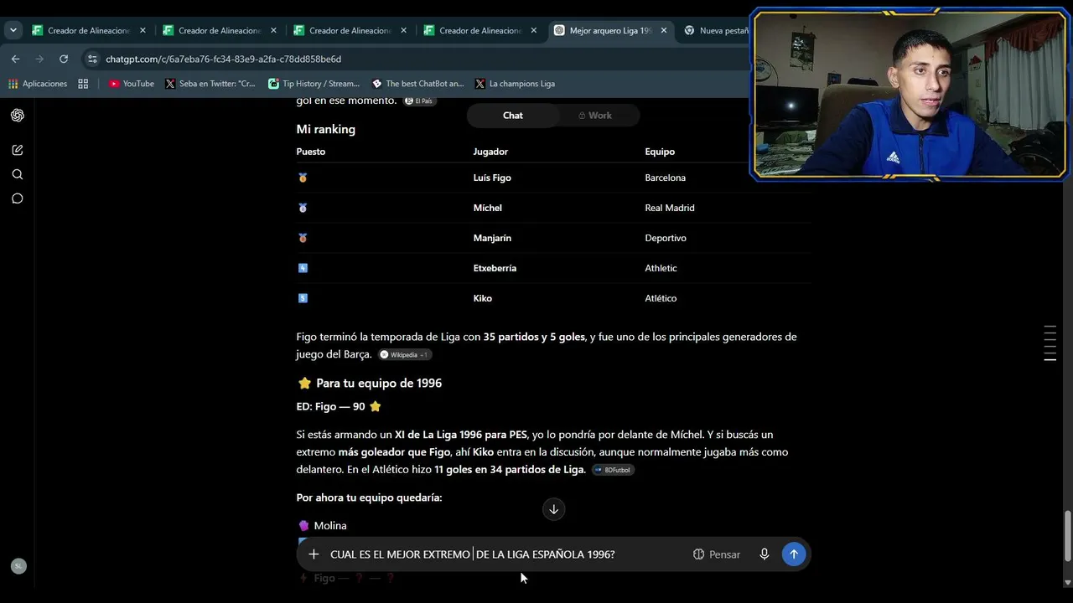Open the search chats magnifier in sidebar

click(18, 174)
